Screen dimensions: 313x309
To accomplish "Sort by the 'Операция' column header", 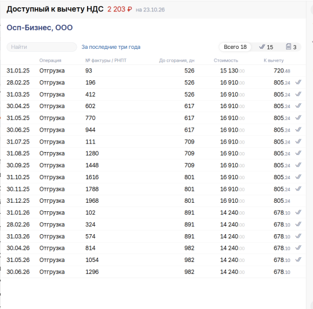I will pyautogui.click(x=50, y=60).
